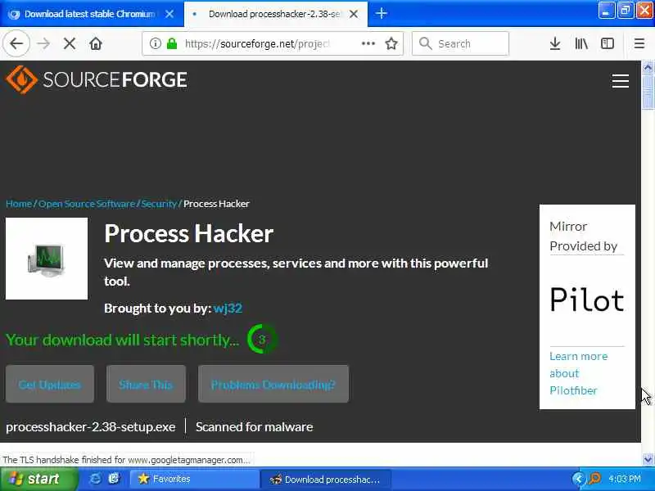Open the Favorites taskbar item
Viewport: 655px width, 491px height.
194,479
